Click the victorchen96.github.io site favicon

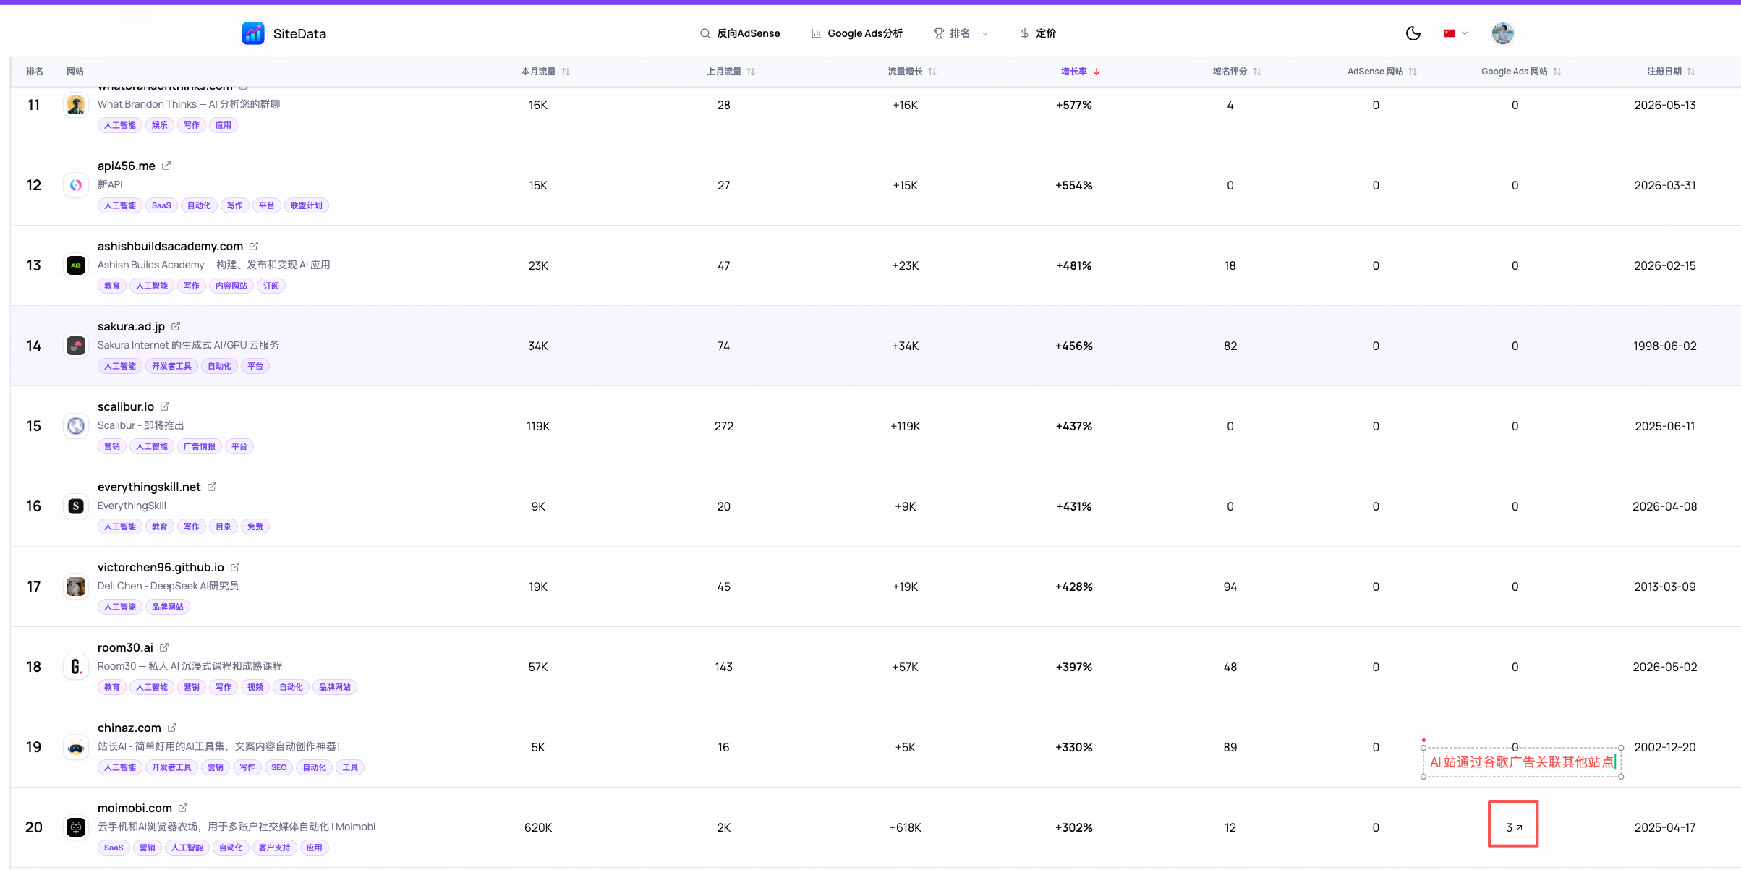pos(76,587)
